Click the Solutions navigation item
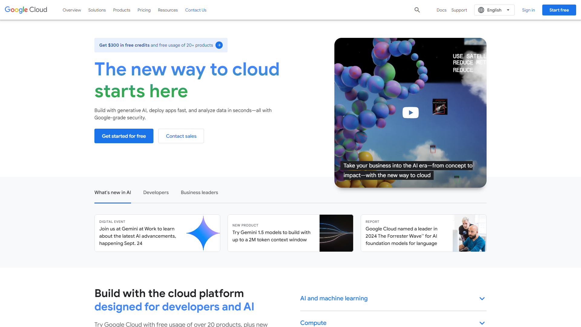The image size is (581, 327). (97, 10)
